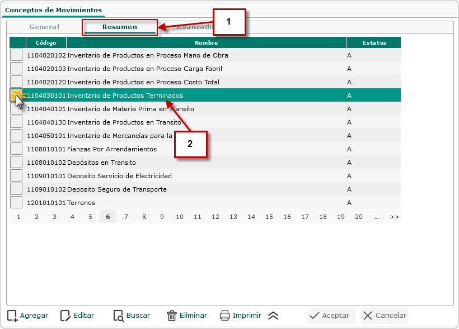
Task: Select row Inventario de Productos en Proceso Carga Fabril
Action: click(205, 68)
